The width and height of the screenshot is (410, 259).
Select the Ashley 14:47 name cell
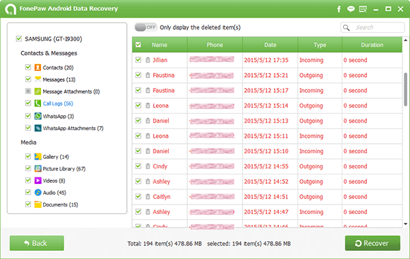(161, 212)
